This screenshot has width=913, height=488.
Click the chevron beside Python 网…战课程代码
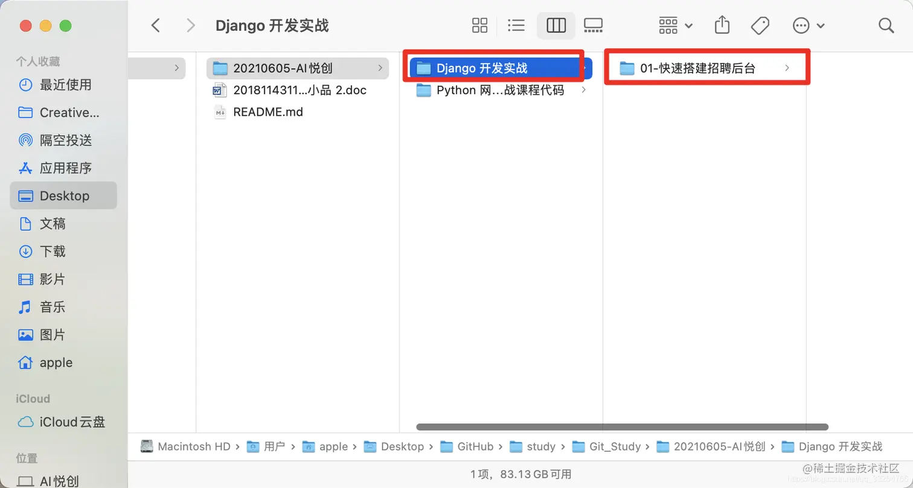coord(583,90)
